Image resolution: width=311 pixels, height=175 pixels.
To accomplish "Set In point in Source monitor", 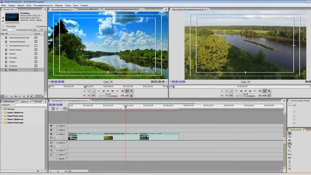I will tap(85, 91).
